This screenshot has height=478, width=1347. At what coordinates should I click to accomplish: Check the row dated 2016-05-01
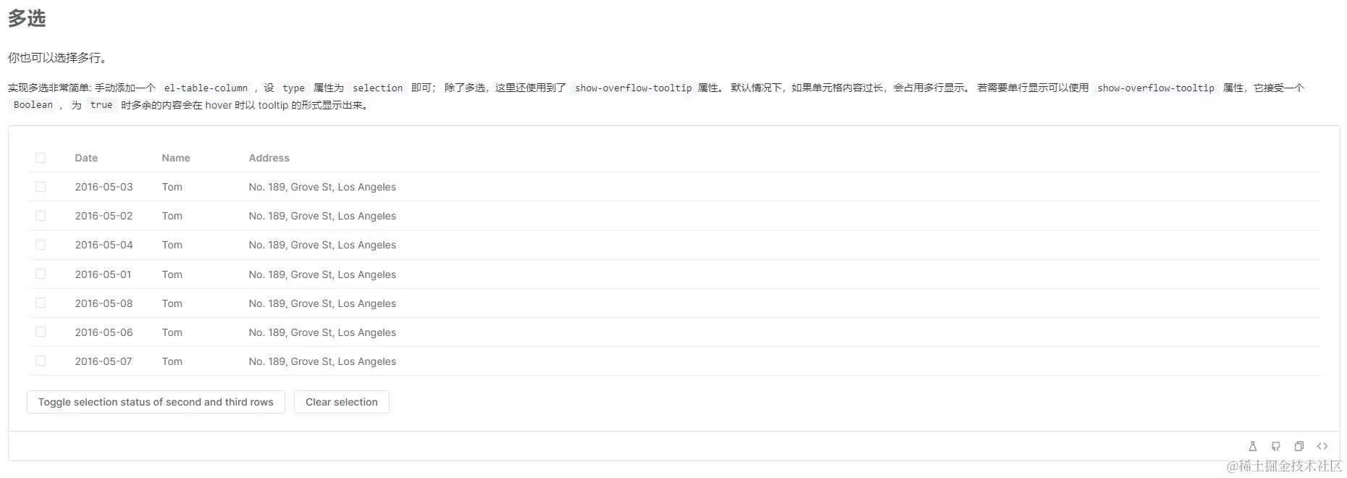pyautogui.click(x=41, y=274)
